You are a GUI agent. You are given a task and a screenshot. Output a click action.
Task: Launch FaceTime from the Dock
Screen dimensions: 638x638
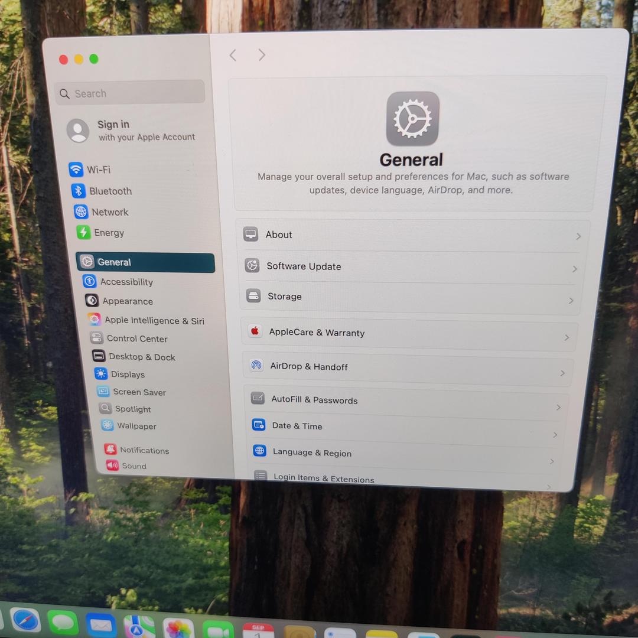218,630
